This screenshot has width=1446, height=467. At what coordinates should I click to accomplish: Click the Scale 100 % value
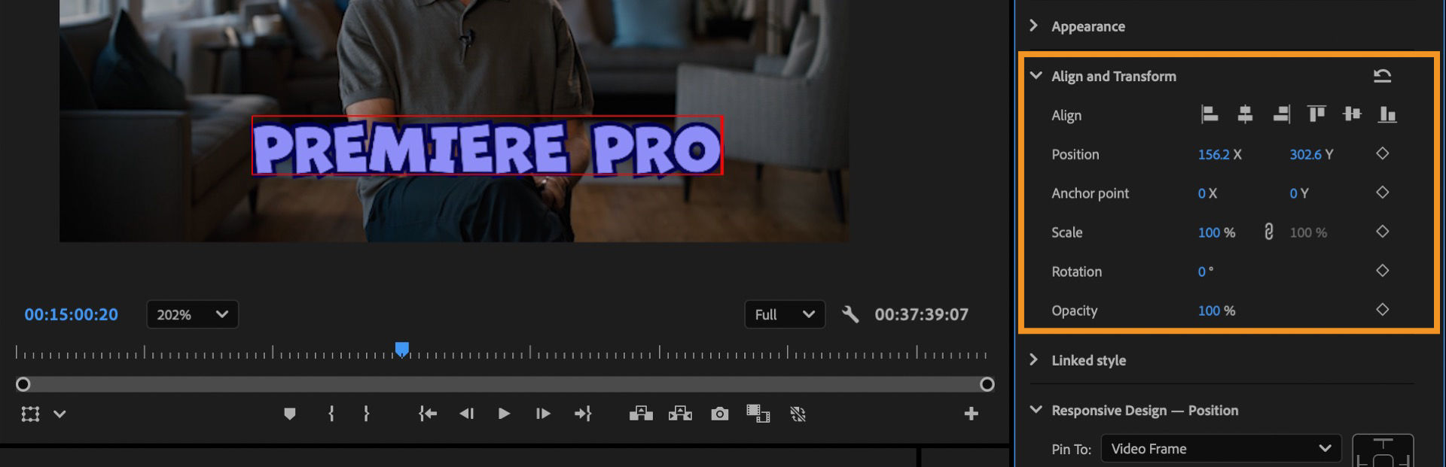click(x=1209, y=232)
